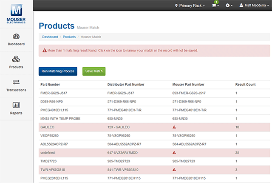Open Matt Madderra user menu

coord(253,6)
